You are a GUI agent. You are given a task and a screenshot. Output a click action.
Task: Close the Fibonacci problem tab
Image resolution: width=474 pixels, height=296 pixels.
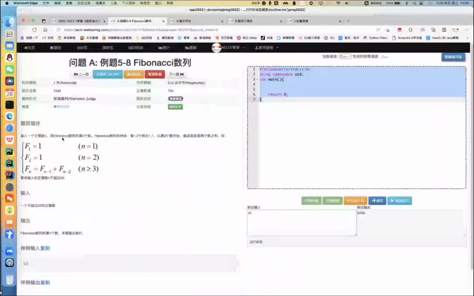click(163, 21)
